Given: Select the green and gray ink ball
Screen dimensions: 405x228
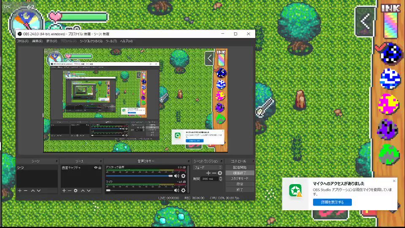Looking at the screenshot, I should (389, 154).
